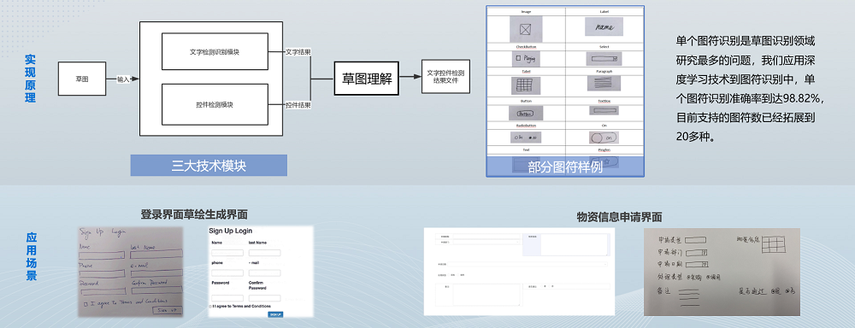Click the RadioButton sketch sample
Image resolution: width=855 pixels, height=328 pixels.
tap(526, 138)
